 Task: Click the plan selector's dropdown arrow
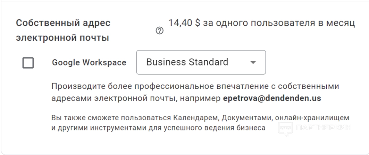[253, 62]
